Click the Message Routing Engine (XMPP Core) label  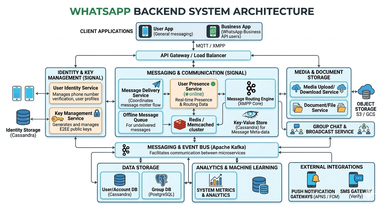click(250, 101)
